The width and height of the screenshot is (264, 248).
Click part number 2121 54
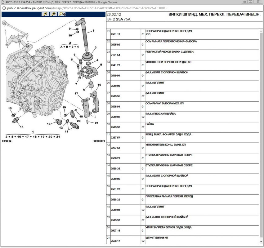[115, 55]
